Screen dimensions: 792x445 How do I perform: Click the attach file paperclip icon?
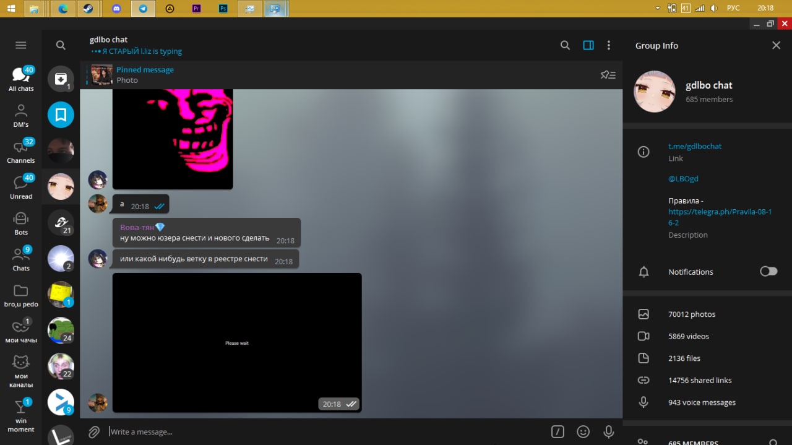click(x=94, y=431)
